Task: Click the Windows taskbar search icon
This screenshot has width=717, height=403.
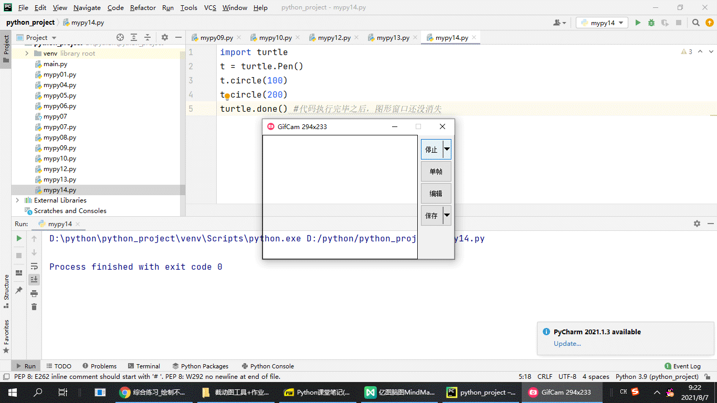Action: click(38, 392)
